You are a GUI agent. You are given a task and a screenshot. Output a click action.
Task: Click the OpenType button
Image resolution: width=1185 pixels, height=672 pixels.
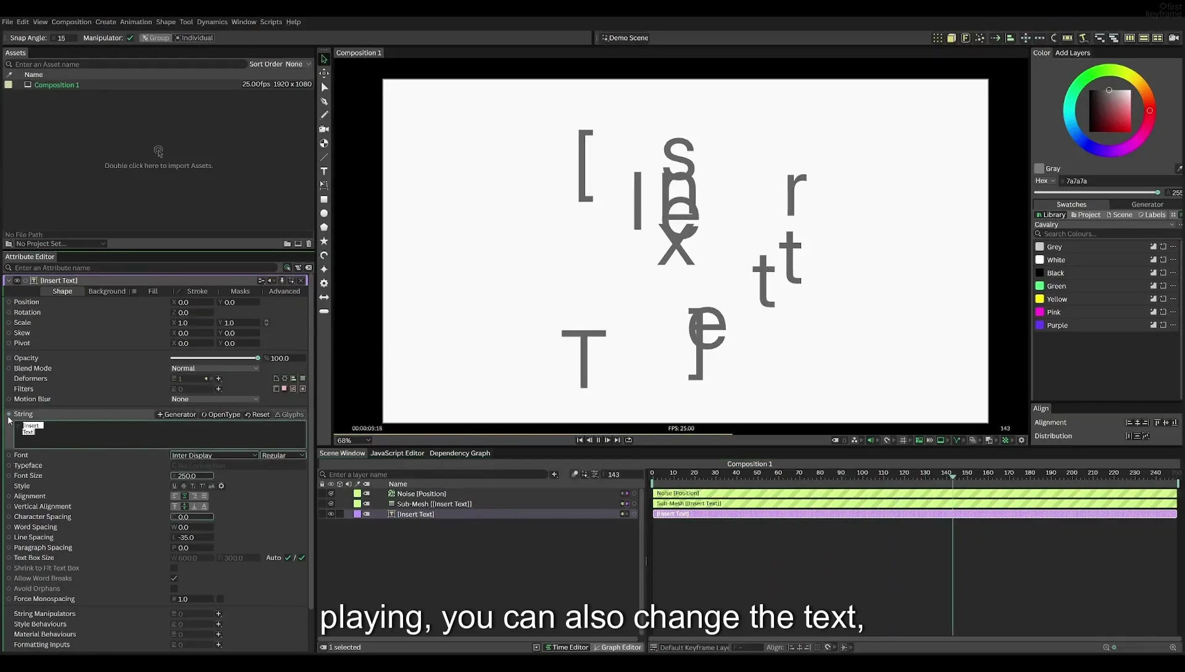221,415
